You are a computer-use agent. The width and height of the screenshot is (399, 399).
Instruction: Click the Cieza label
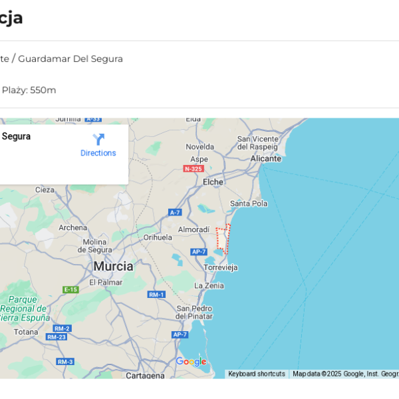click(x=45, y=190)
